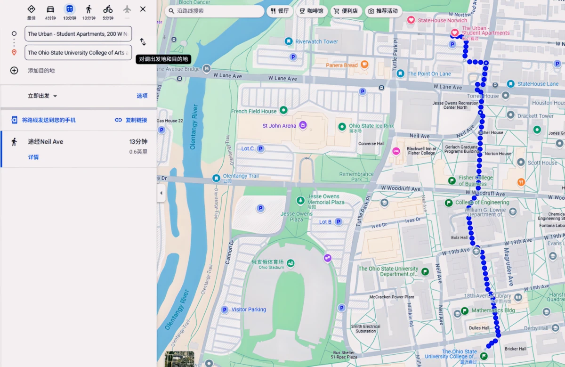Filter by 餐厅 restaurants chip
Image resolution: width=565 pixels, height=367 pixels.
coord(280,11)
